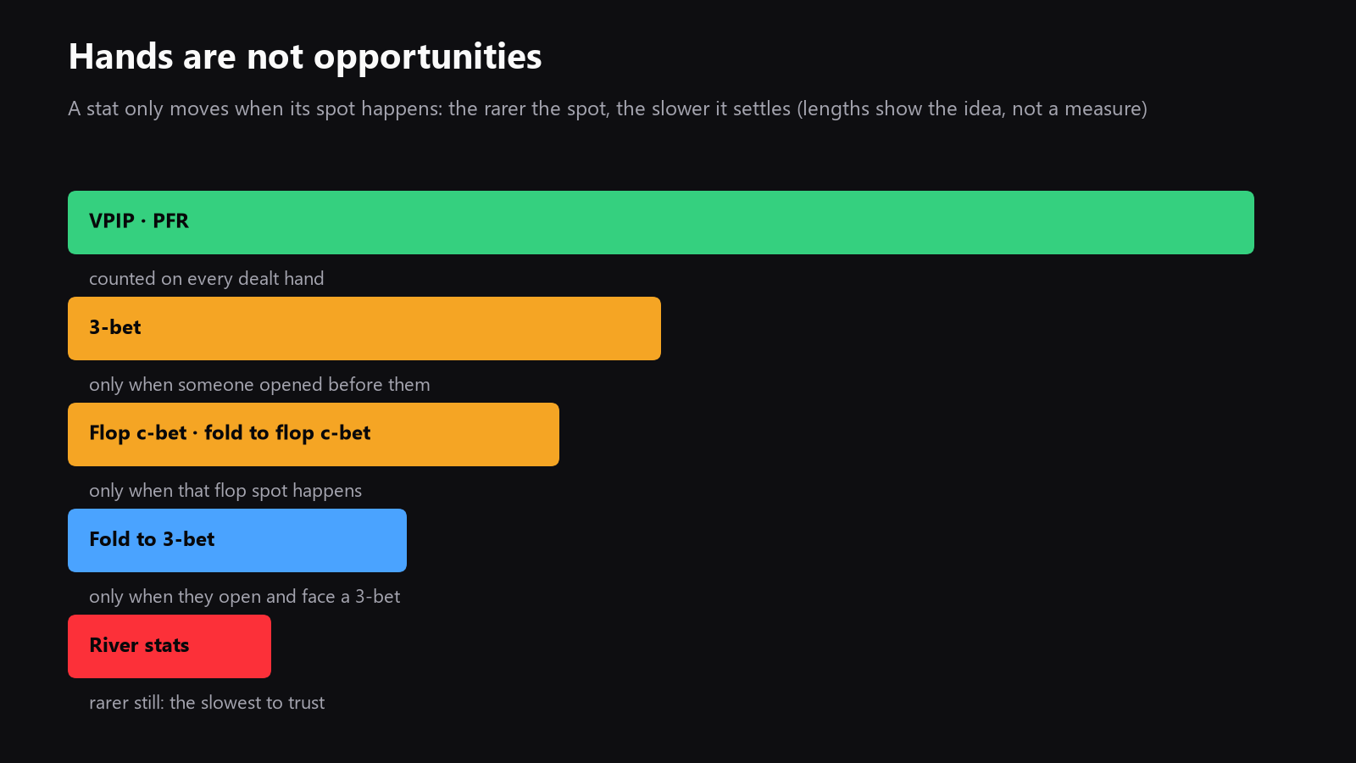This screenshot has height=763, width=1356.
Task: Click the green VPIP · PFR bar
Action: [x=661, y=222]
